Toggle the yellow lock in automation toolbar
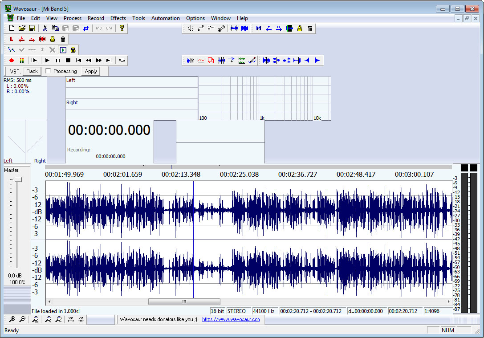484x338 pixels. [x=73, y=50]
